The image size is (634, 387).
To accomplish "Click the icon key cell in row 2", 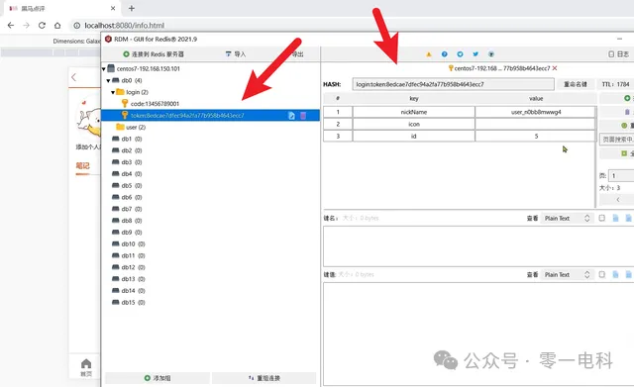I will [x=414, y=124].
